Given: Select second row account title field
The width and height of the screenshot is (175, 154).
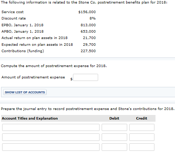Looking at the screenshot, I should pos(51,137).
